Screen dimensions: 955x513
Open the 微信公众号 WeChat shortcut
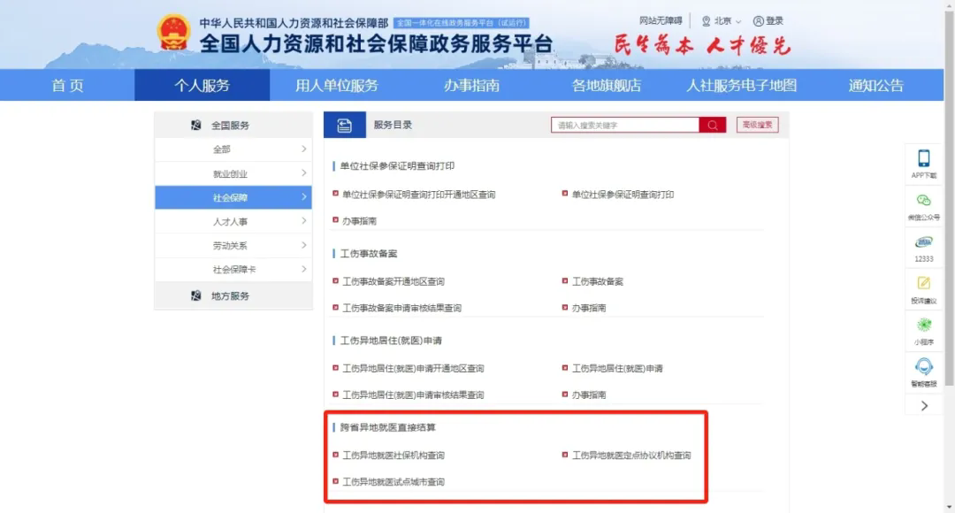(923, 206)
